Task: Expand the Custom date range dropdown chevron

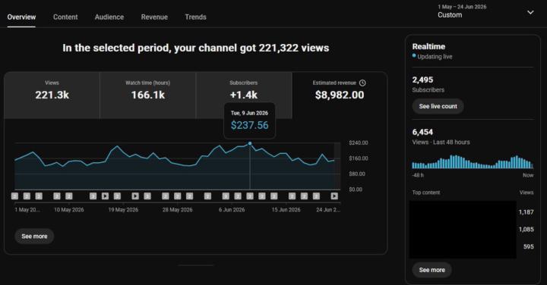Action: 530,13
